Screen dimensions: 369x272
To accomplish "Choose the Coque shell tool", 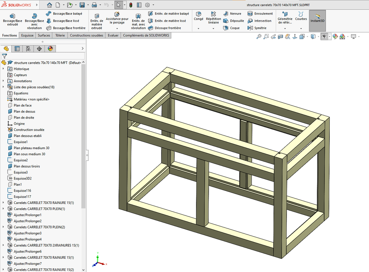I will click(x=231, y=28).
